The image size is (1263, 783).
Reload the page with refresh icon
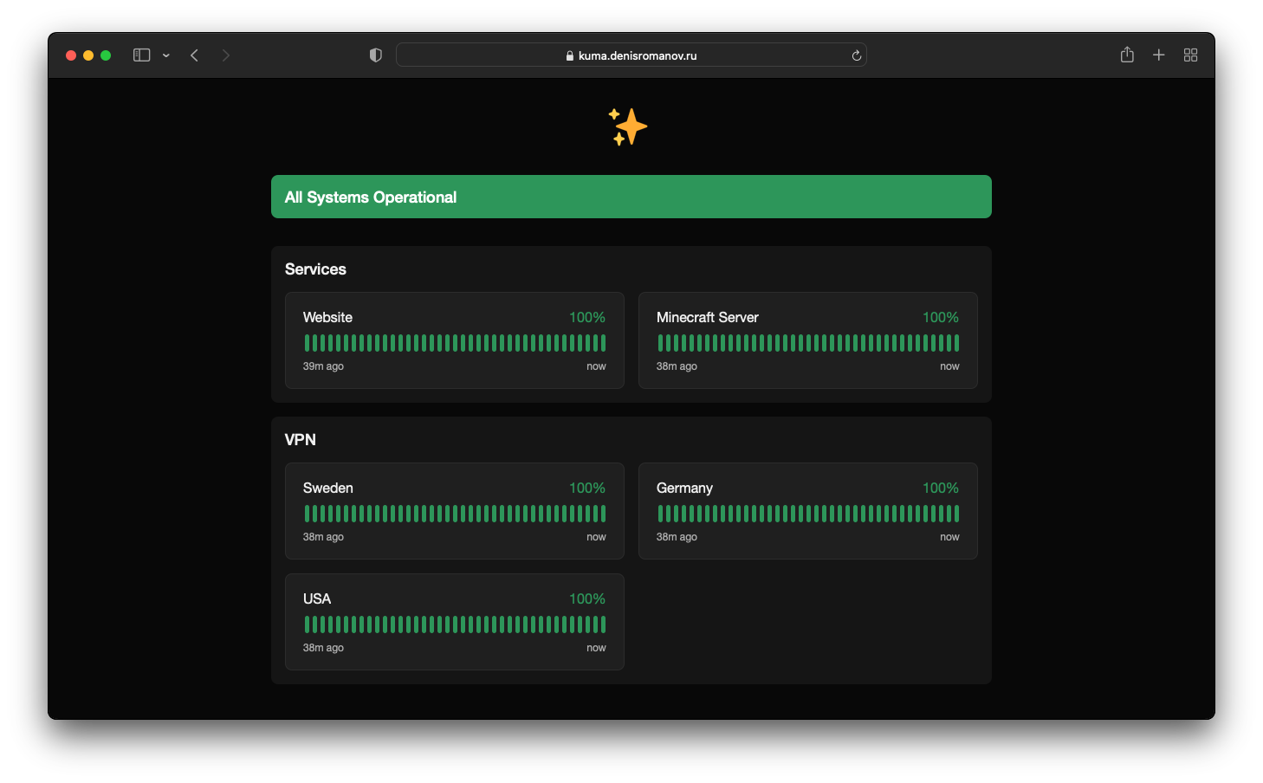[856, 55]
